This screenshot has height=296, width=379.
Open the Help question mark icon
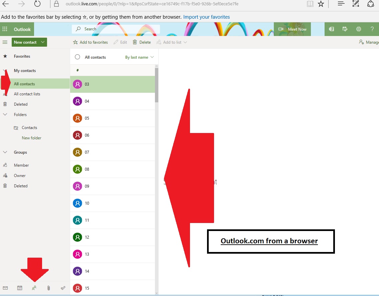[372, 29]
